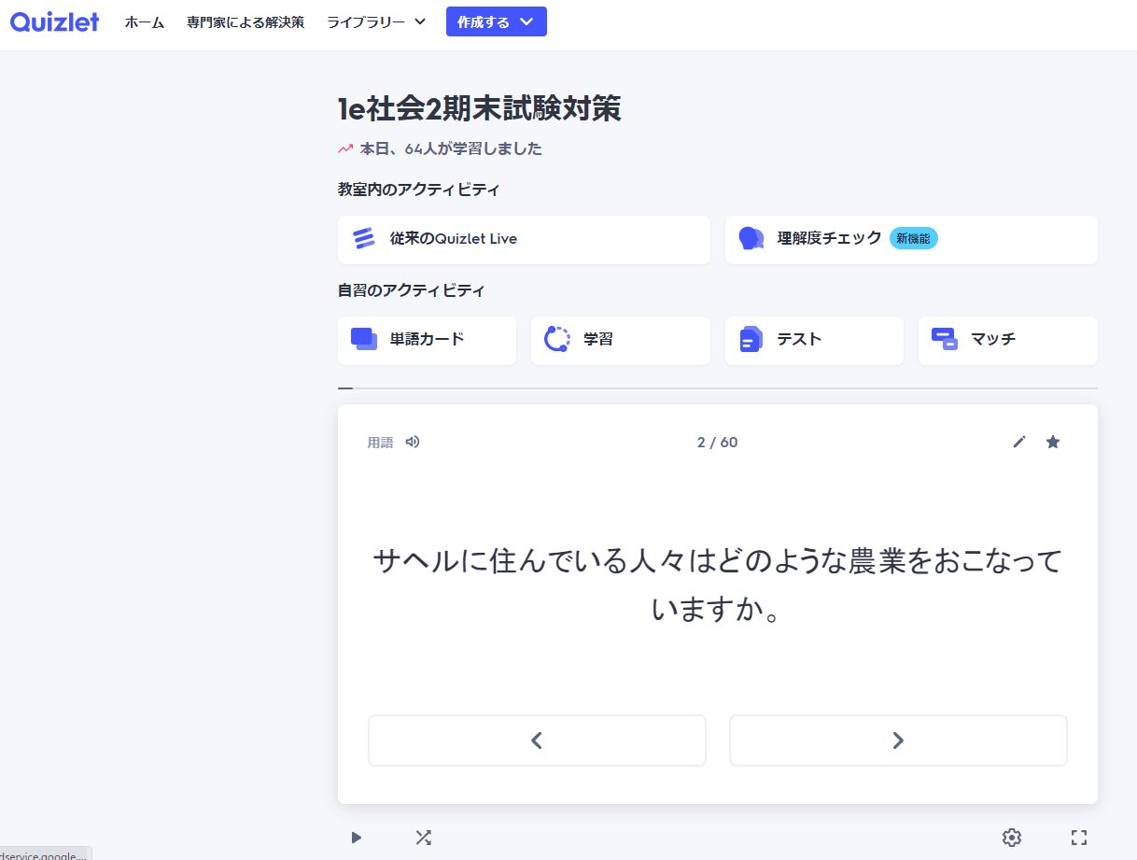1137x860 pixels.
Task: Expand the ライブラリー dropdown menu
Action: [376, 22]
